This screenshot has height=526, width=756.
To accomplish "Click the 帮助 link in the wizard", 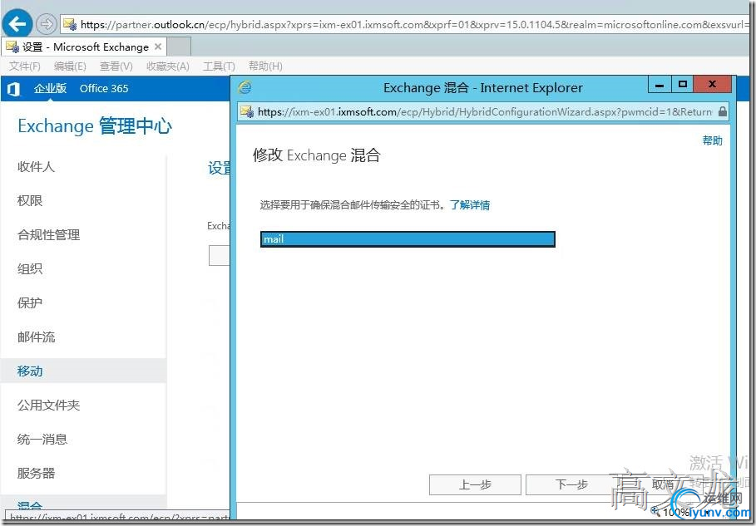I will click(x=712, y=140).
